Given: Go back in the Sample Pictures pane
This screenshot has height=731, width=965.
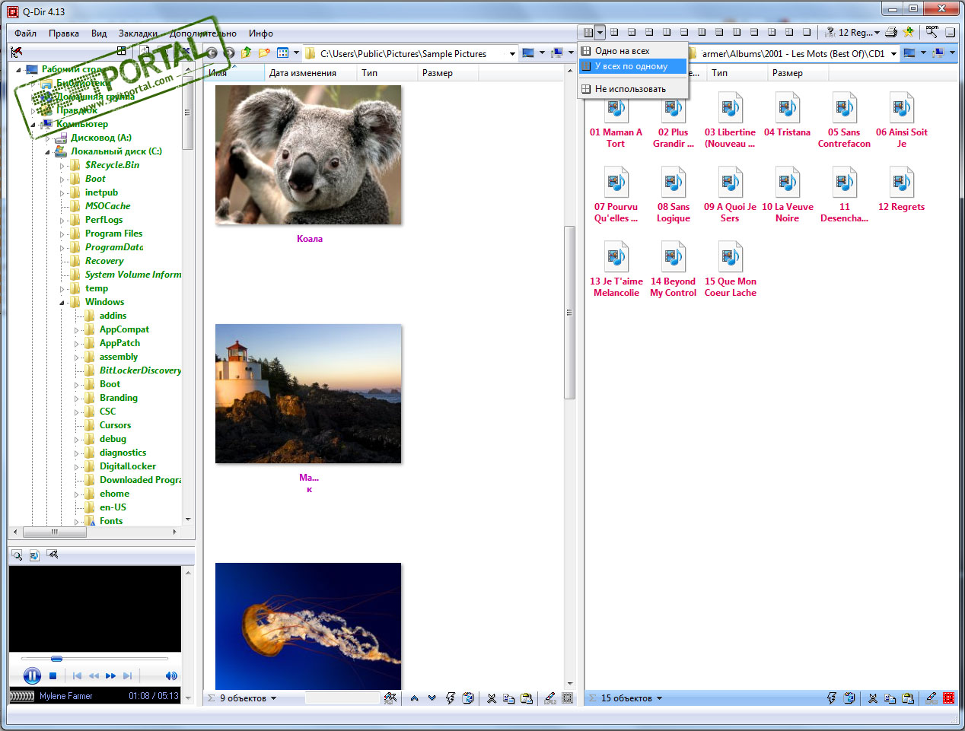Looking at the screenshot, I should [x=212, y=53].
